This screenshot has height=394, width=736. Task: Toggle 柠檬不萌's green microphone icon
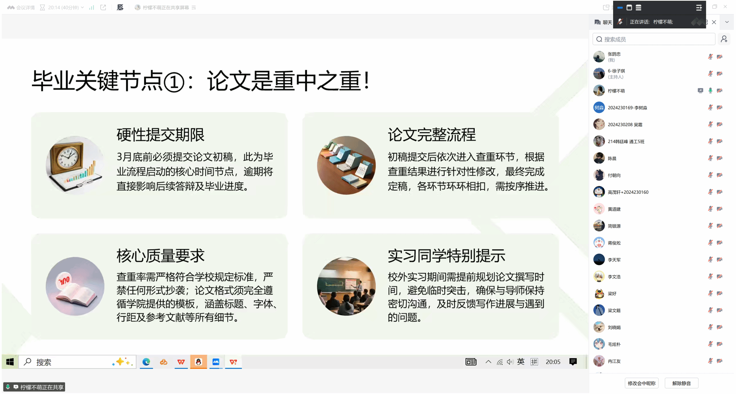pyautogui.click(x=710, y=91)
